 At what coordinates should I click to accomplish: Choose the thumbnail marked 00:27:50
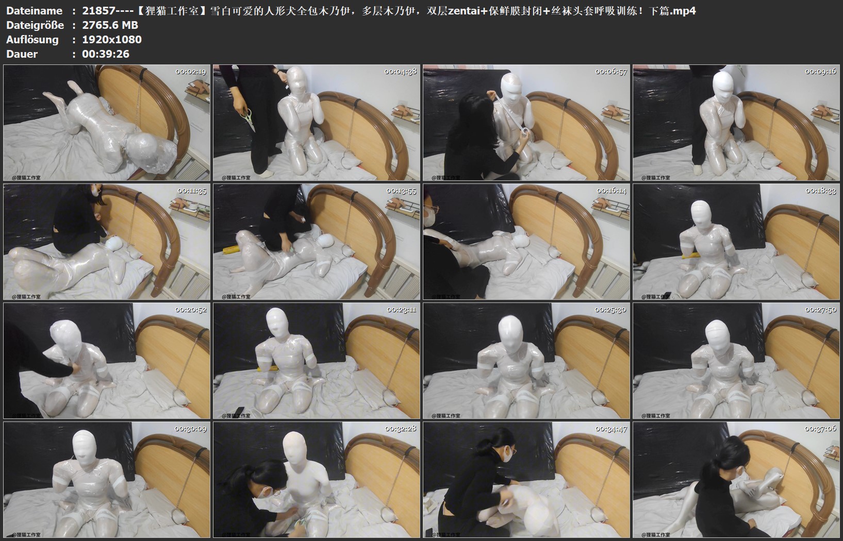coord(736,361)
